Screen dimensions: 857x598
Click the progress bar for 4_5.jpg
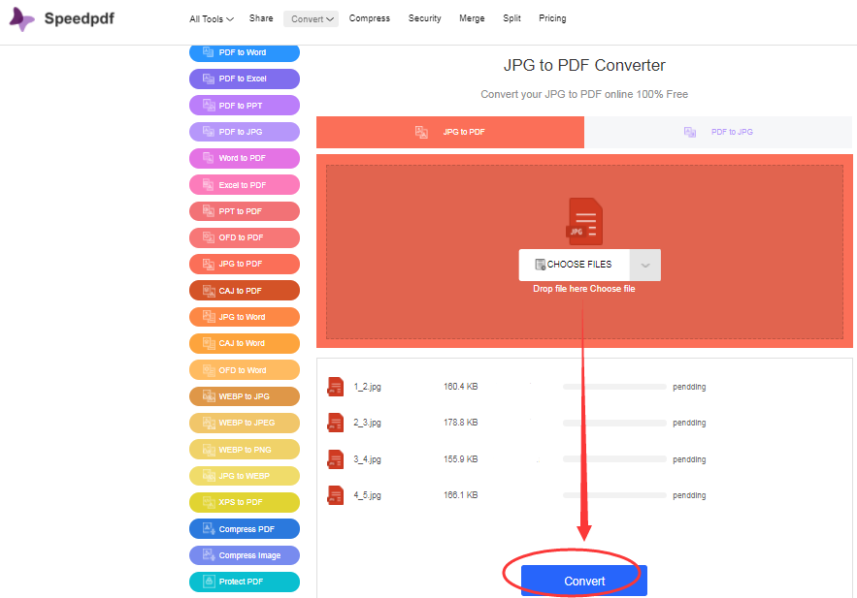coord(614,495)
